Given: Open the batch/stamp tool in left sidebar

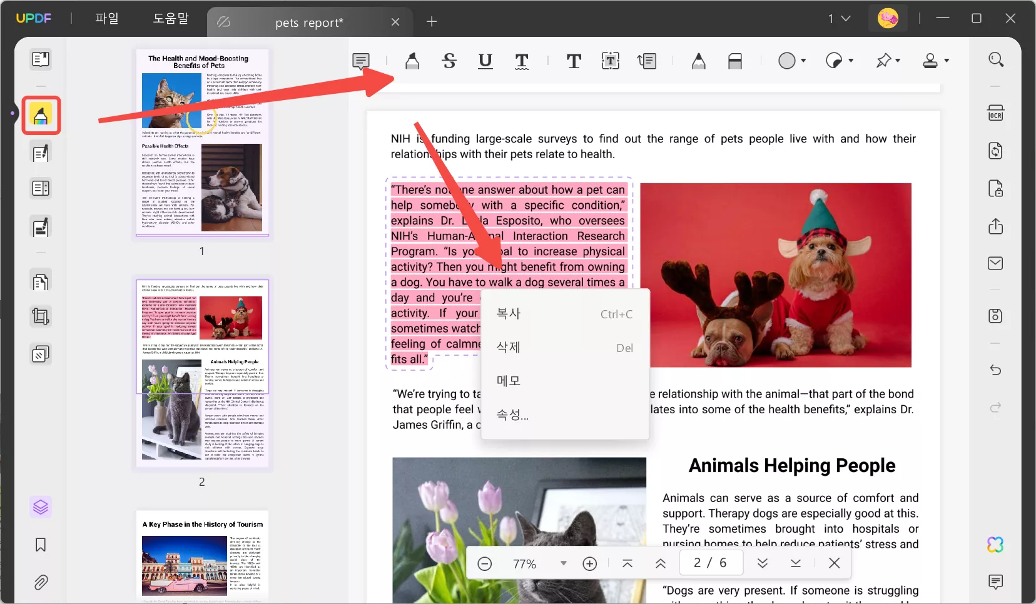Looking at the screenshot, I should 41,355.
